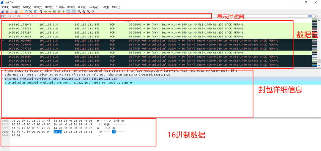Viewport: 321px width, 151px height.
Task: Find a packet magnifier icon
Action: (41, 12)
